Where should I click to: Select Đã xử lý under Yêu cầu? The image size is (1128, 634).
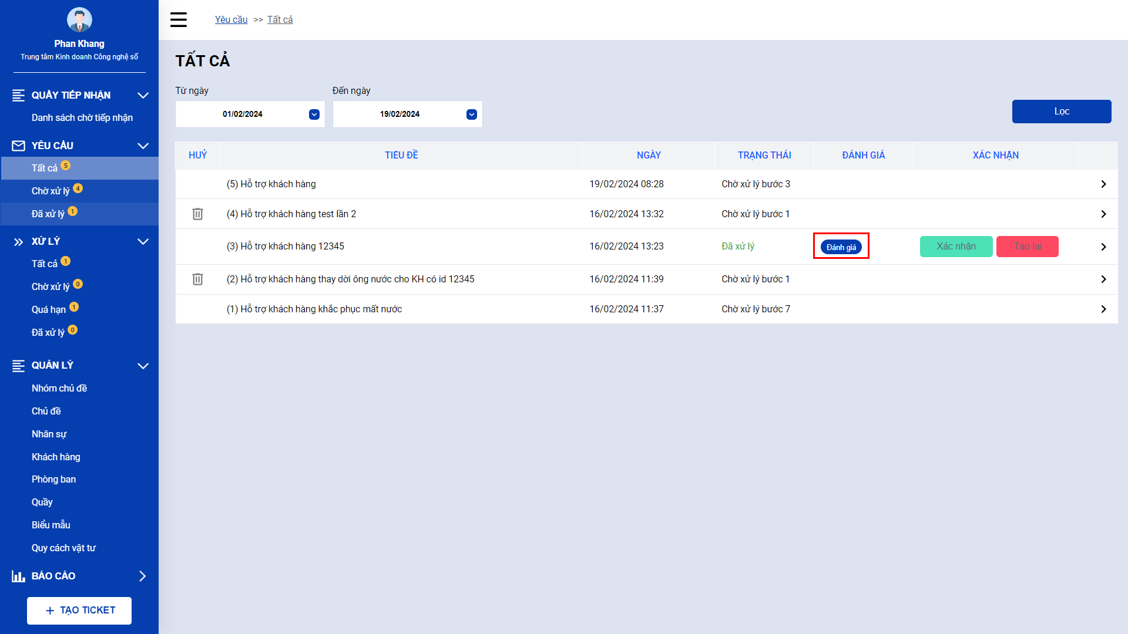pyautogui.click(x=79, y=214)
